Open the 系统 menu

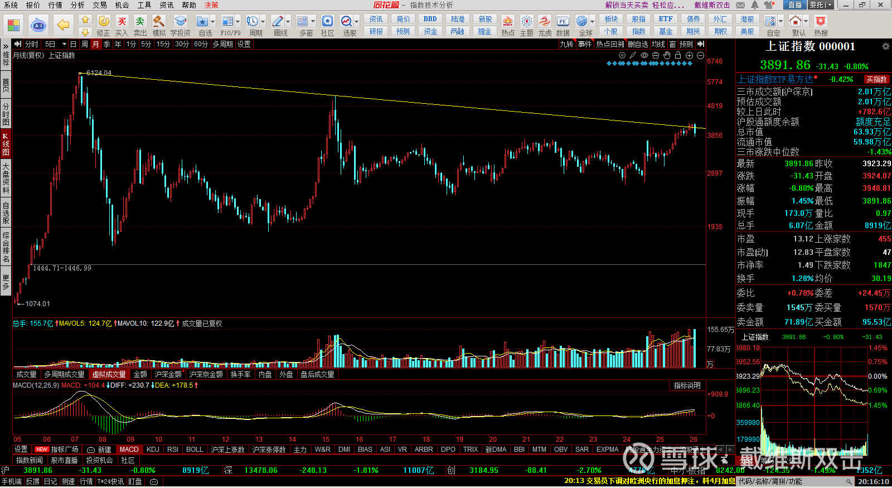click(x=11, y=5)
